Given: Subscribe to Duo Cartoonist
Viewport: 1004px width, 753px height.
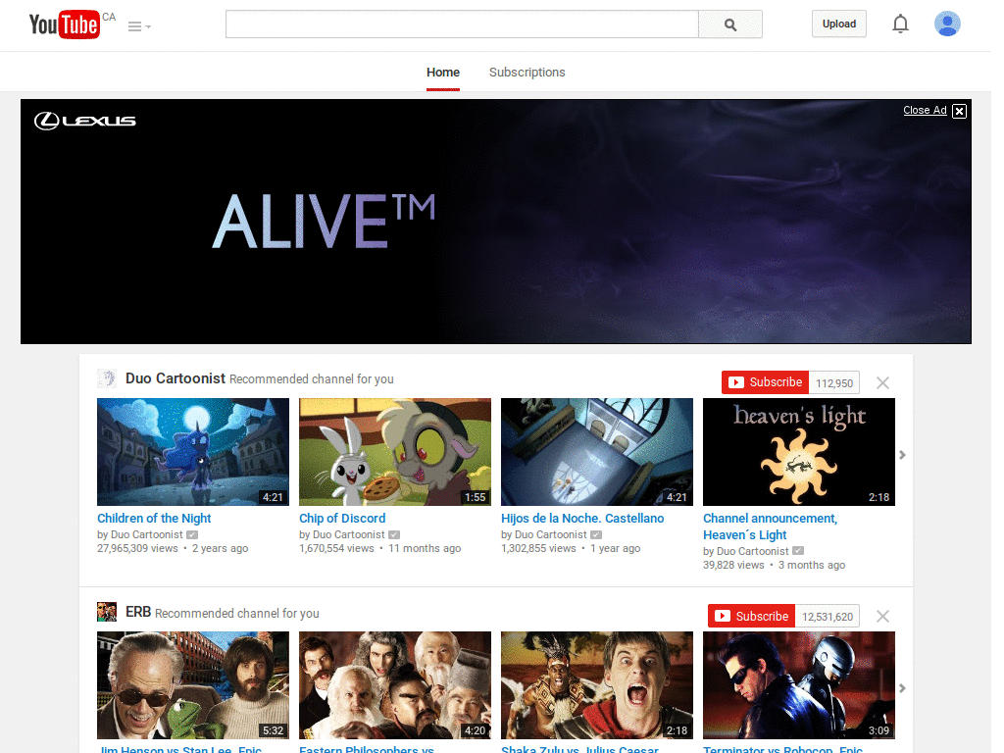Looking at the screenshot, I should [x=765, y=382].
